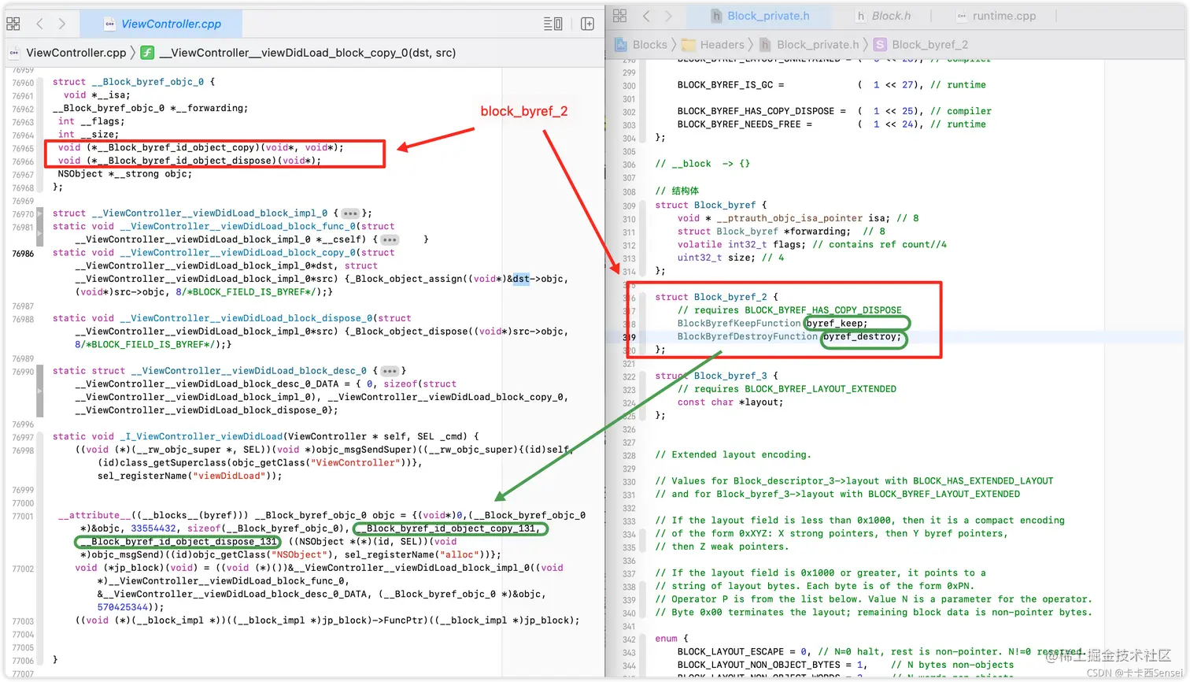Expand the collapsed viewDidLoad_block_desc_0 ellipsis

click(x=389, y=370)
